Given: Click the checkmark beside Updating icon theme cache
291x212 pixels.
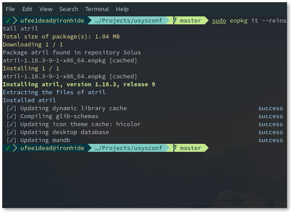Looking at the screenshot, I should point(12,124).
